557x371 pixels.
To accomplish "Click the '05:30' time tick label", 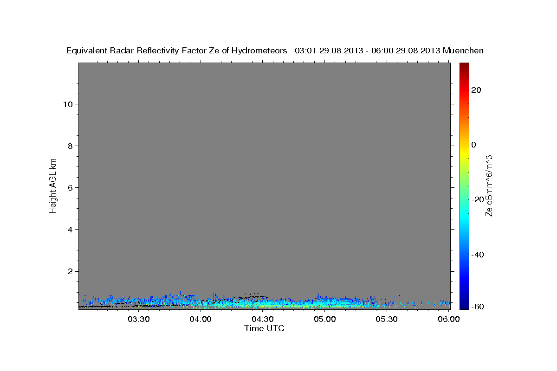I will [x=387, y=319].
